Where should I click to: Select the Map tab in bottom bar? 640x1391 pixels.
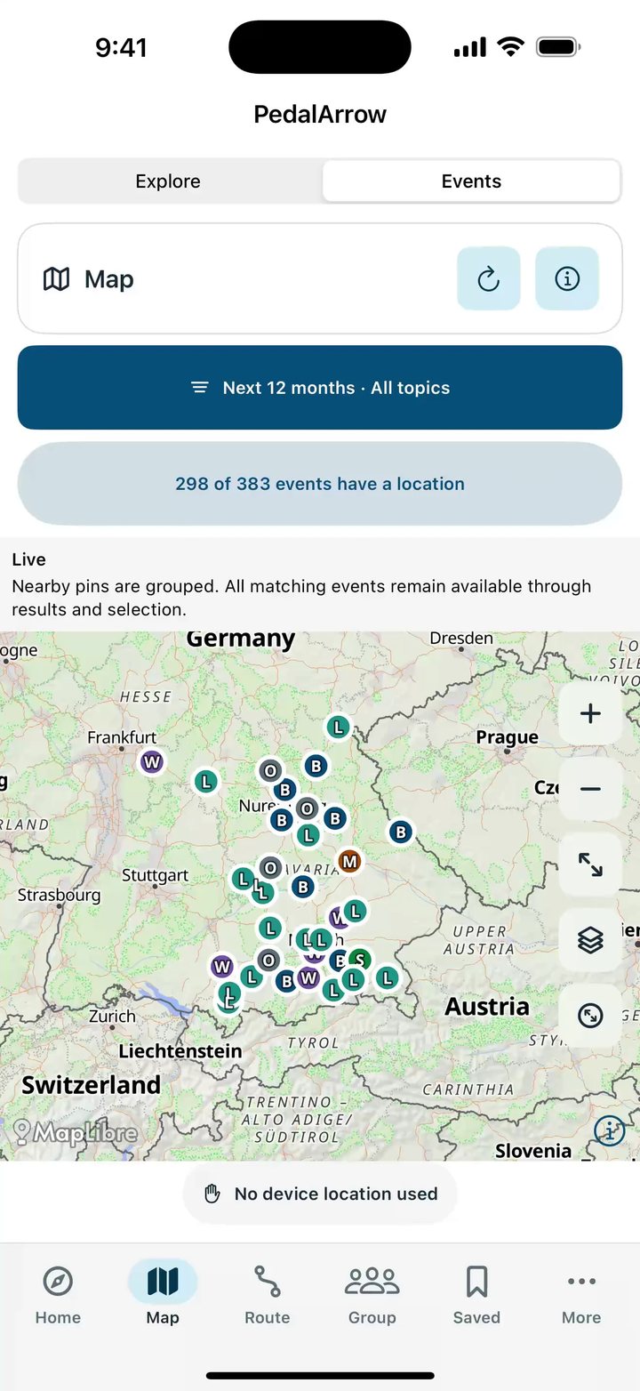pyautogui.click(x=163, y=1295)
